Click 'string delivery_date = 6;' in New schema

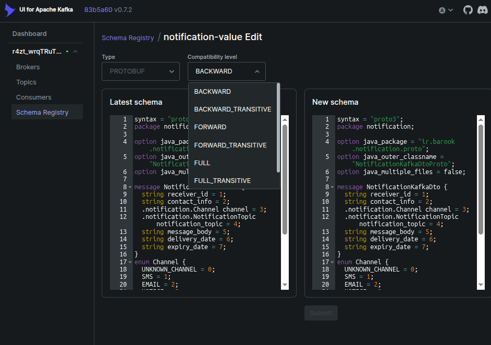tap(390, 240)
